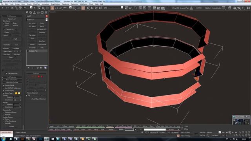This screenshot has height=141, width=251.
Task: Open Configure Modifier Sets icon
Action: coord(45,68)
